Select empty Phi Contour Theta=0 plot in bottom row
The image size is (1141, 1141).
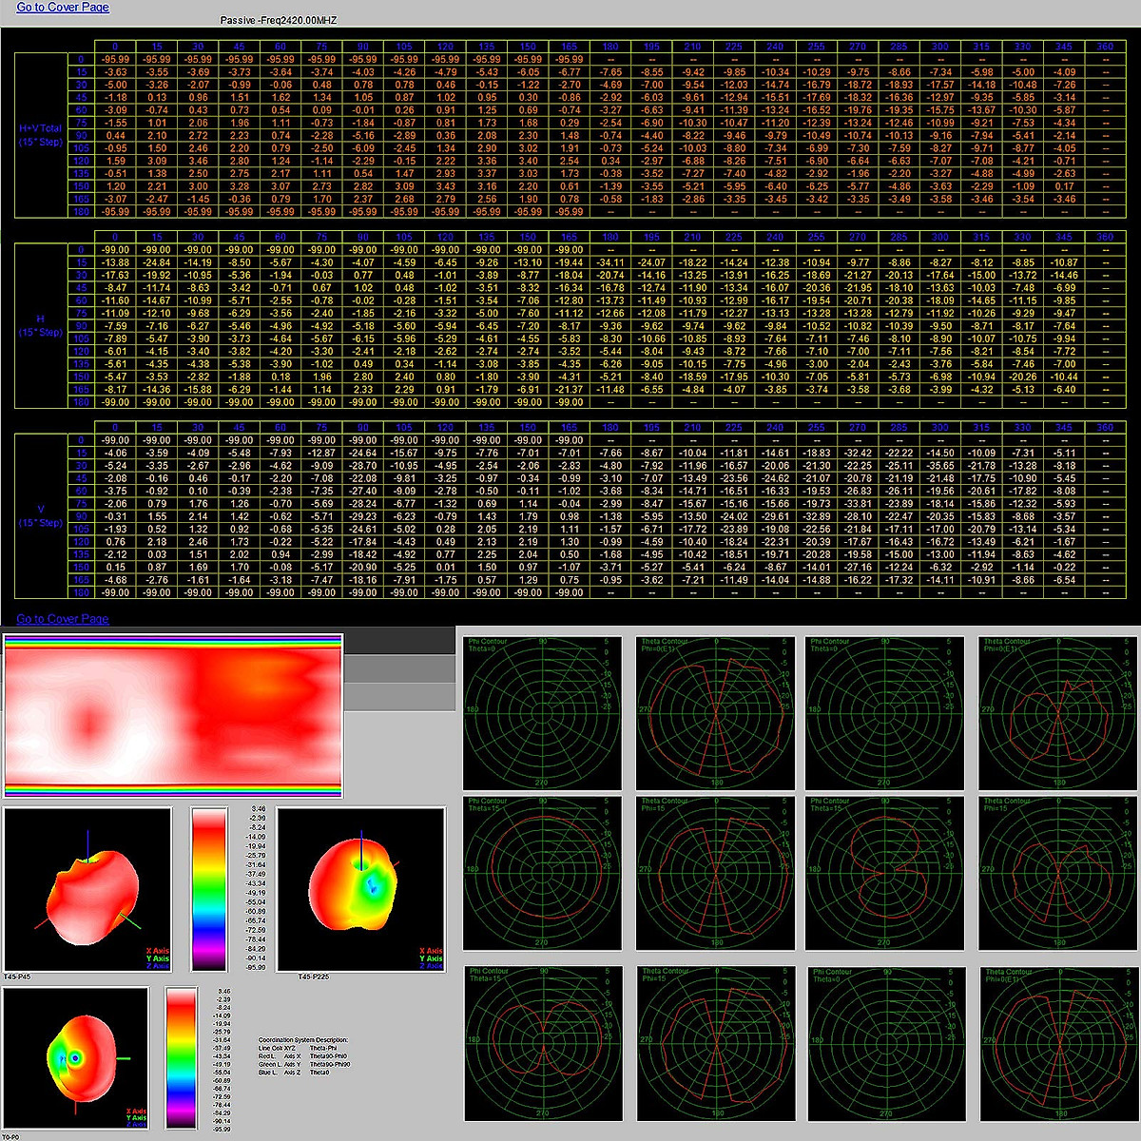pos(884,1043)
